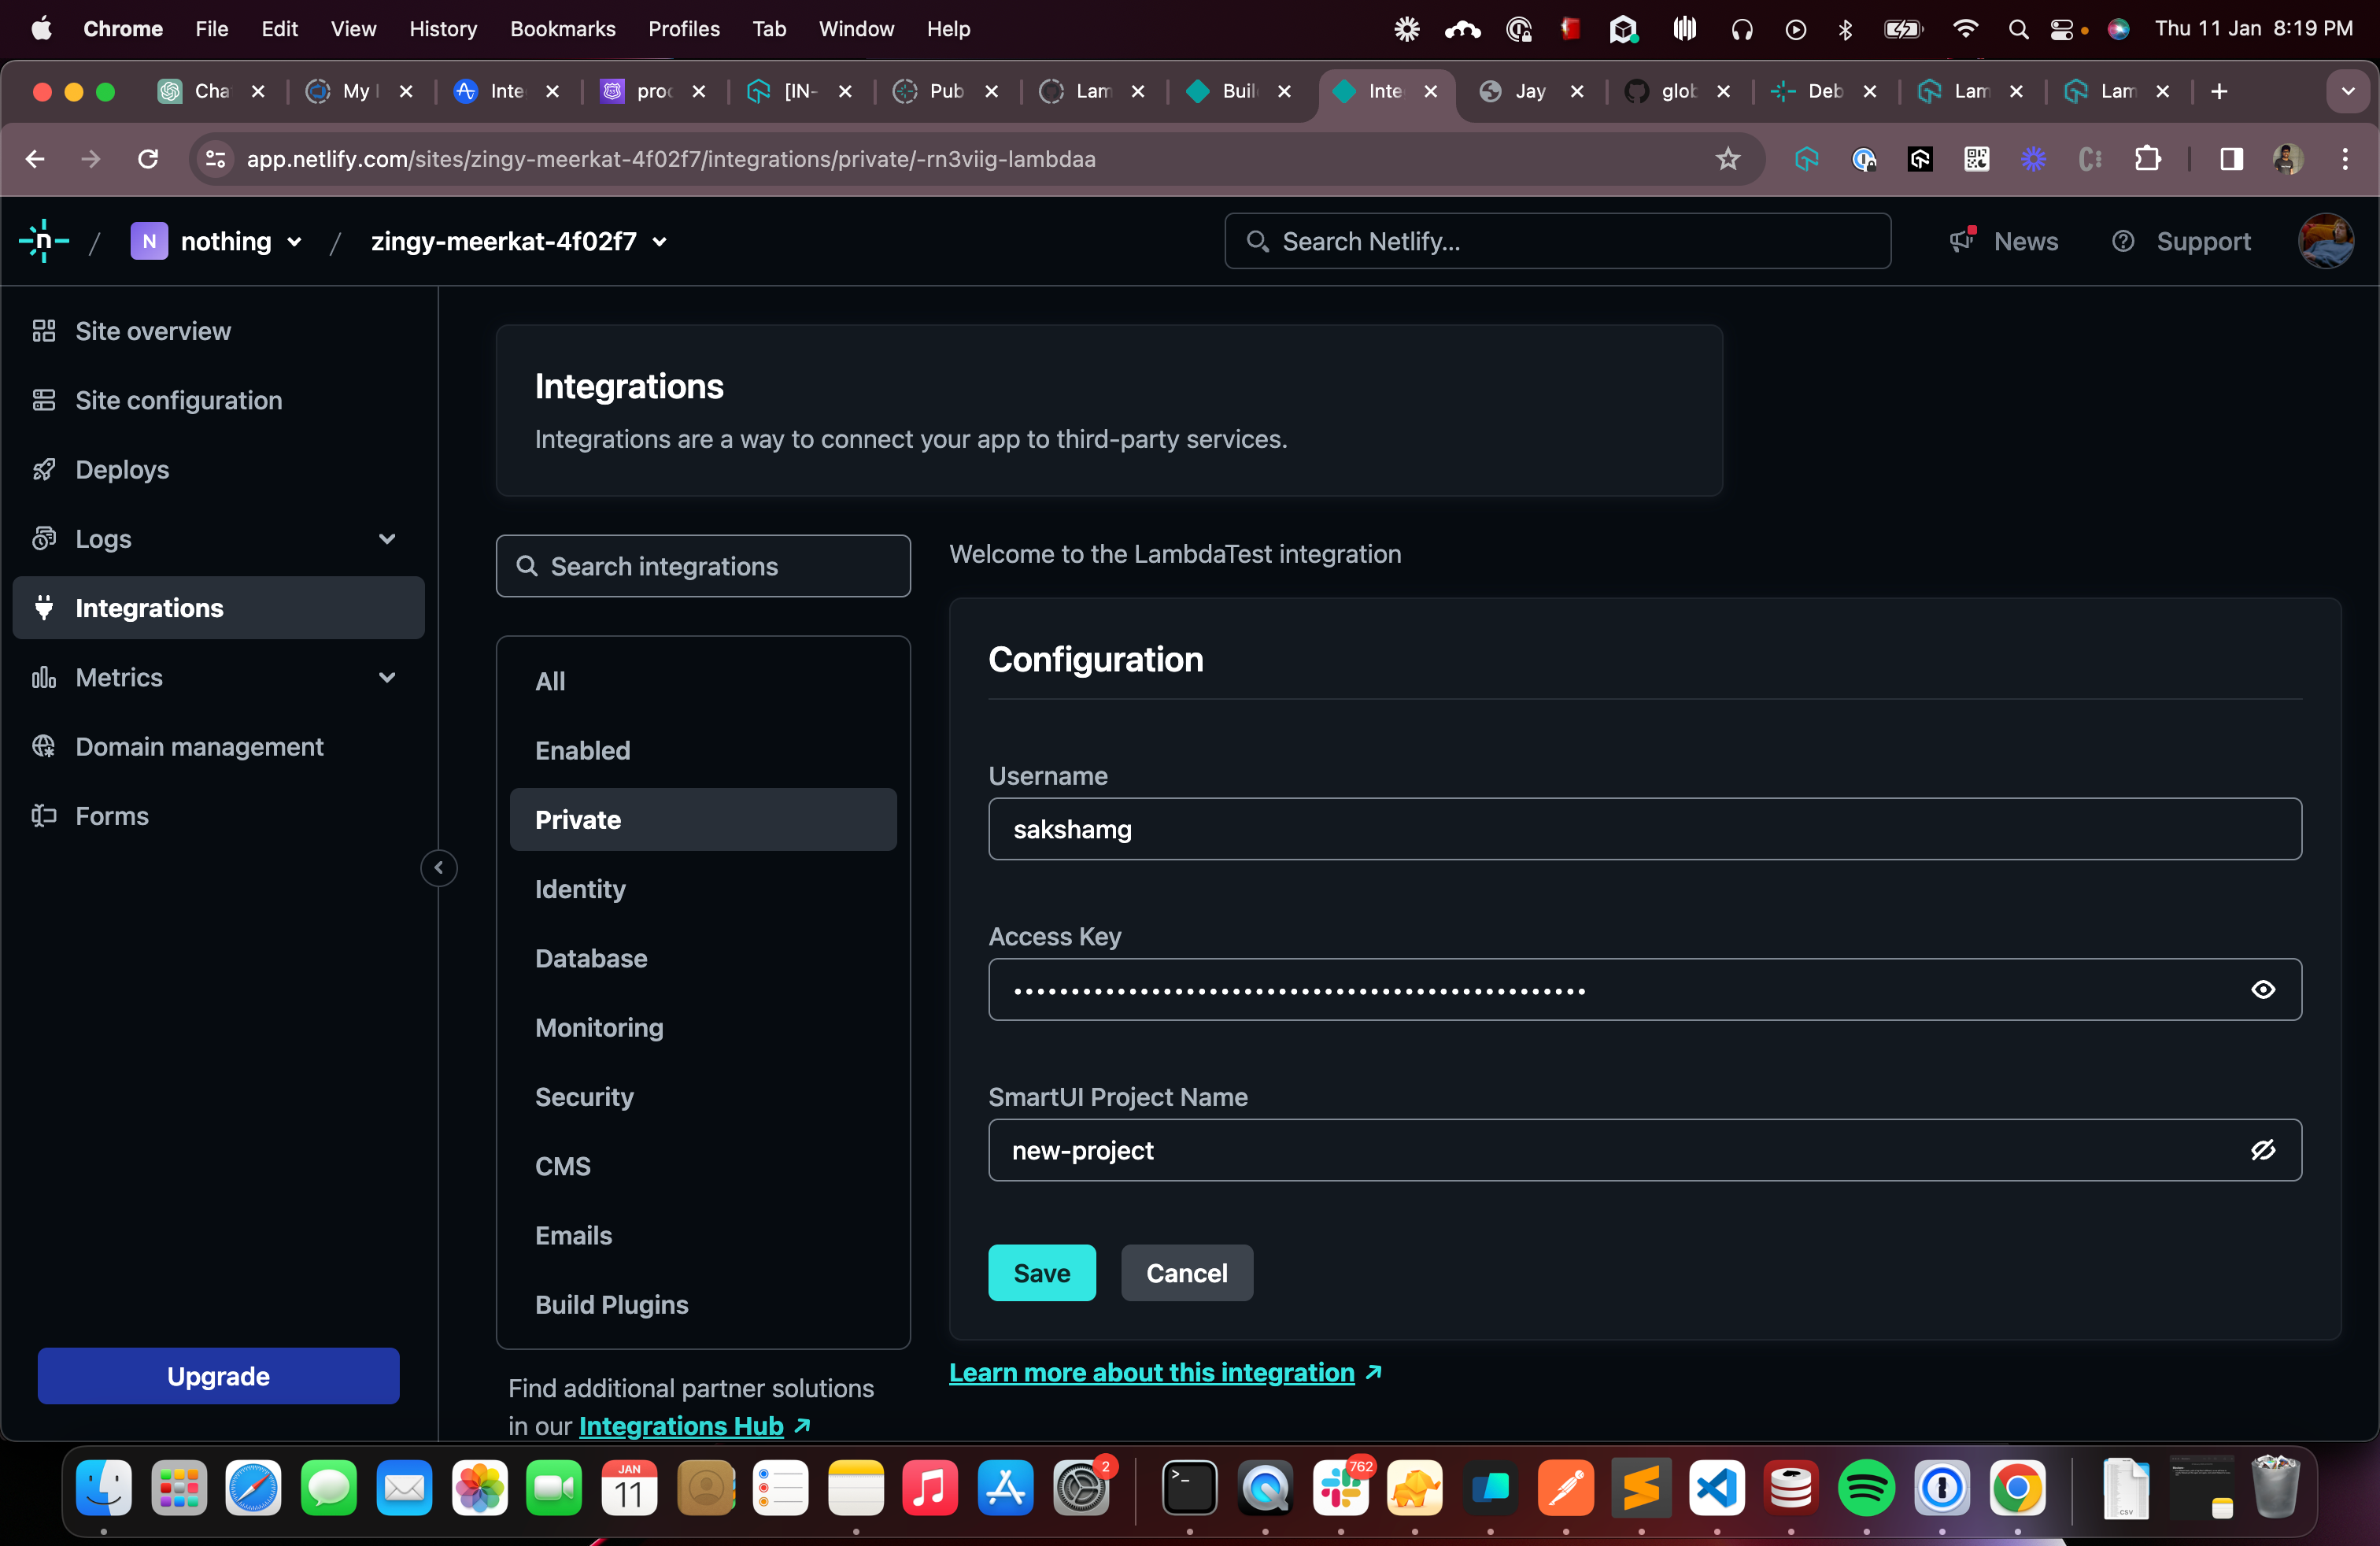Click the Username input field
The height and width of the screenshot is (1546, 2380).
coord(1644,829)
